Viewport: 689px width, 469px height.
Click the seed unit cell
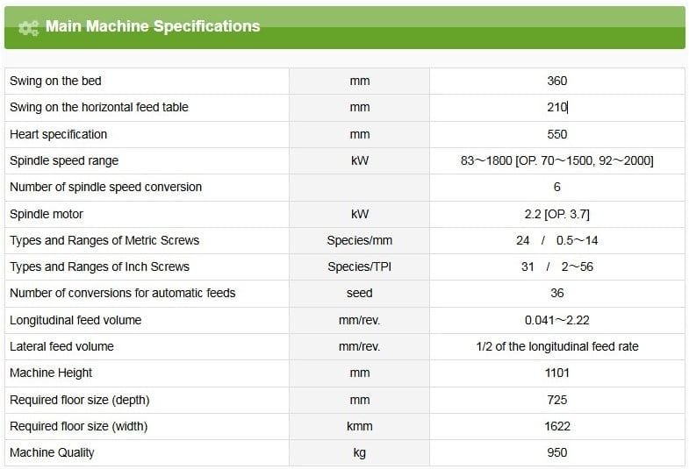(x=359, y=293)
